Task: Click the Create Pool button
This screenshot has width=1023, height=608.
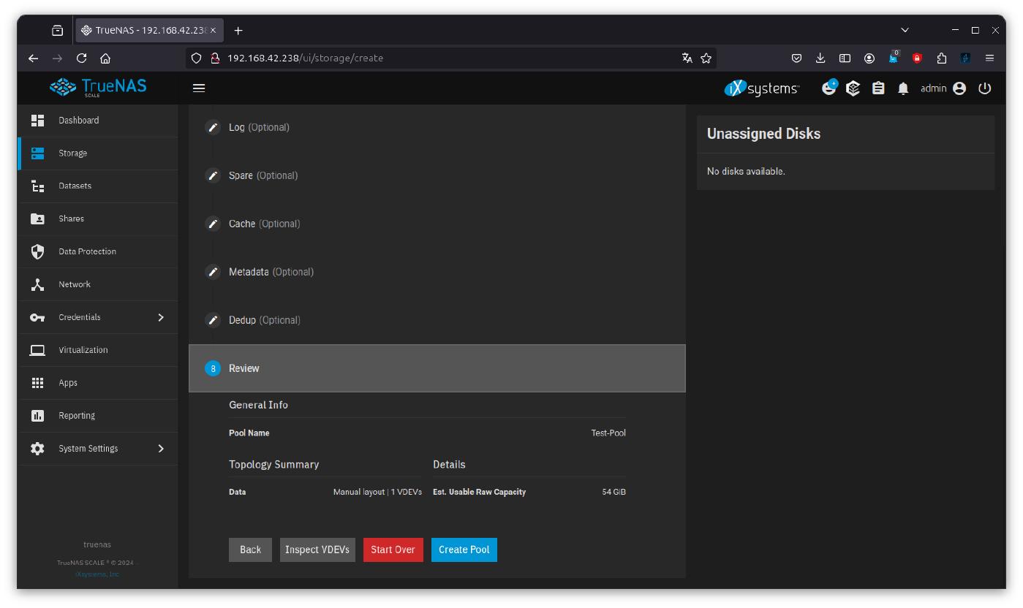Action: pos(464,550)
